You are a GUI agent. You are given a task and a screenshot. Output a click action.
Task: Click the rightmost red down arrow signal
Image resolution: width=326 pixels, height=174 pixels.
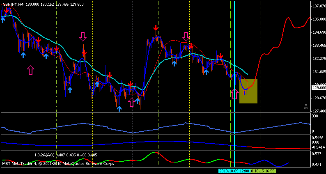220,56
